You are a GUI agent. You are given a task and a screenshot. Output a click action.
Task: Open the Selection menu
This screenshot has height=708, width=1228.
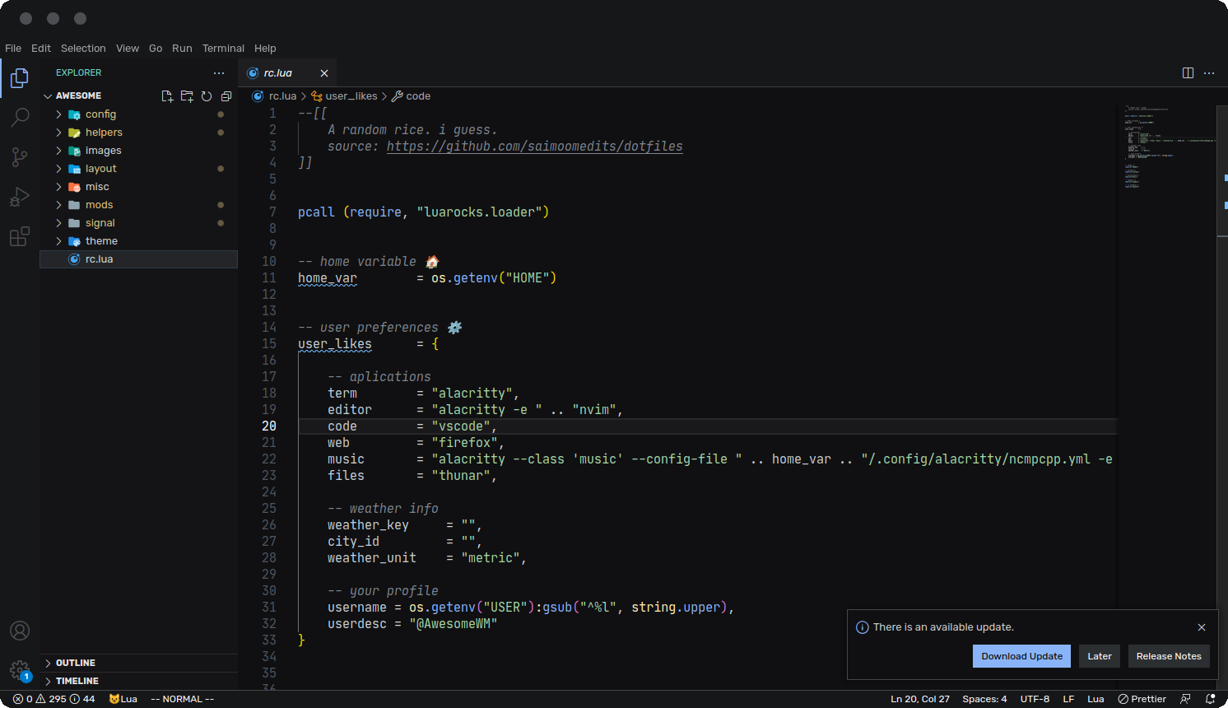pyautogui.click(x=83, y=49)
